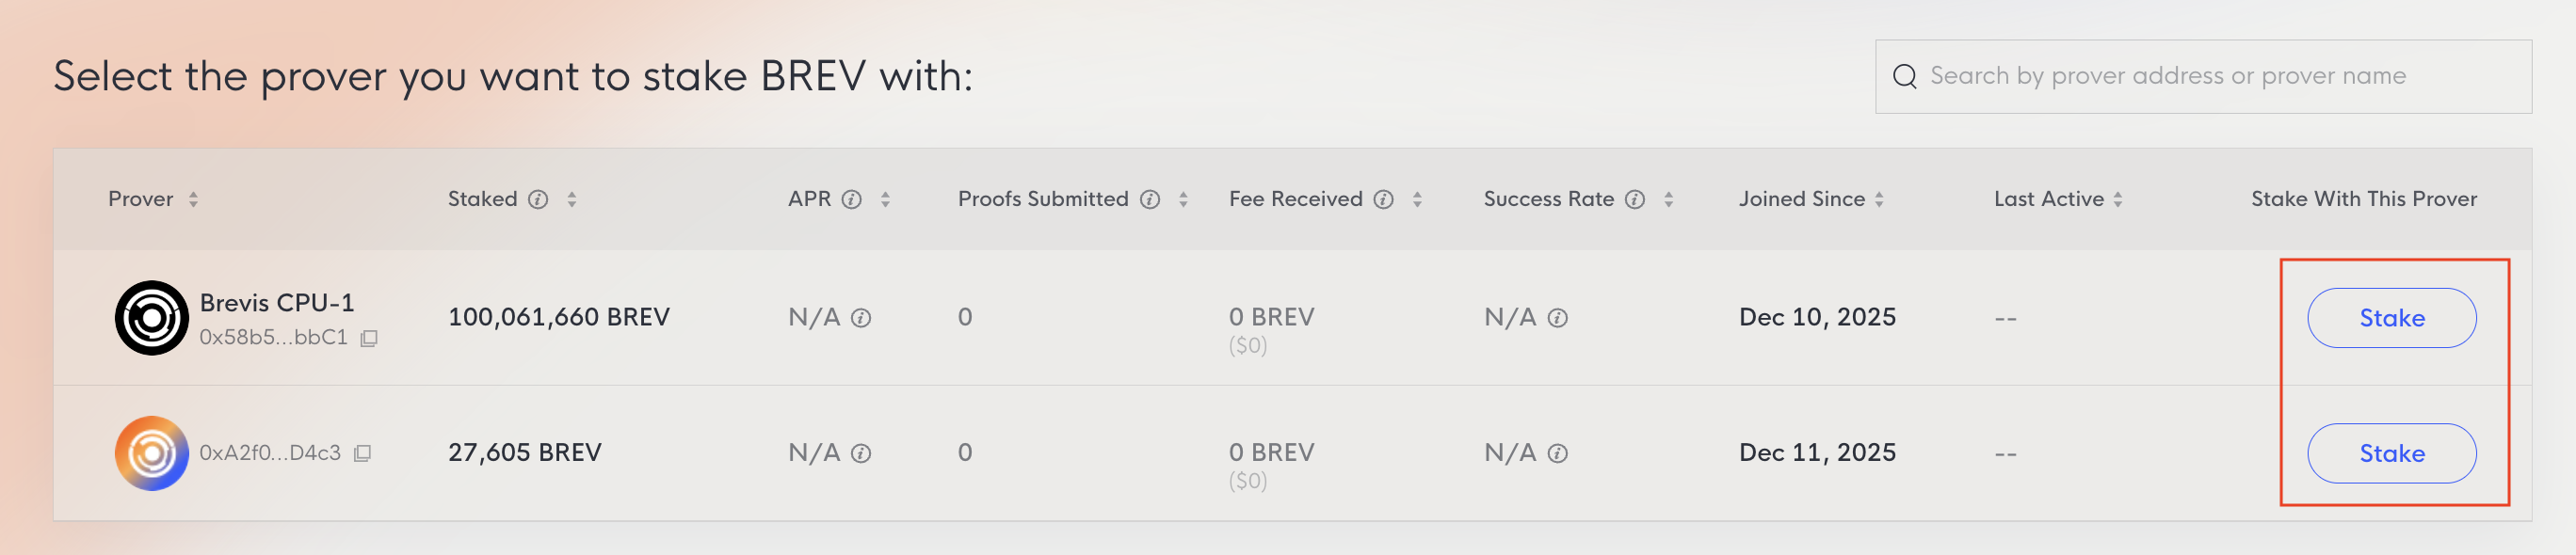Click the Success Rate header info icon
2576x555 pixels.
point(1634,199)
